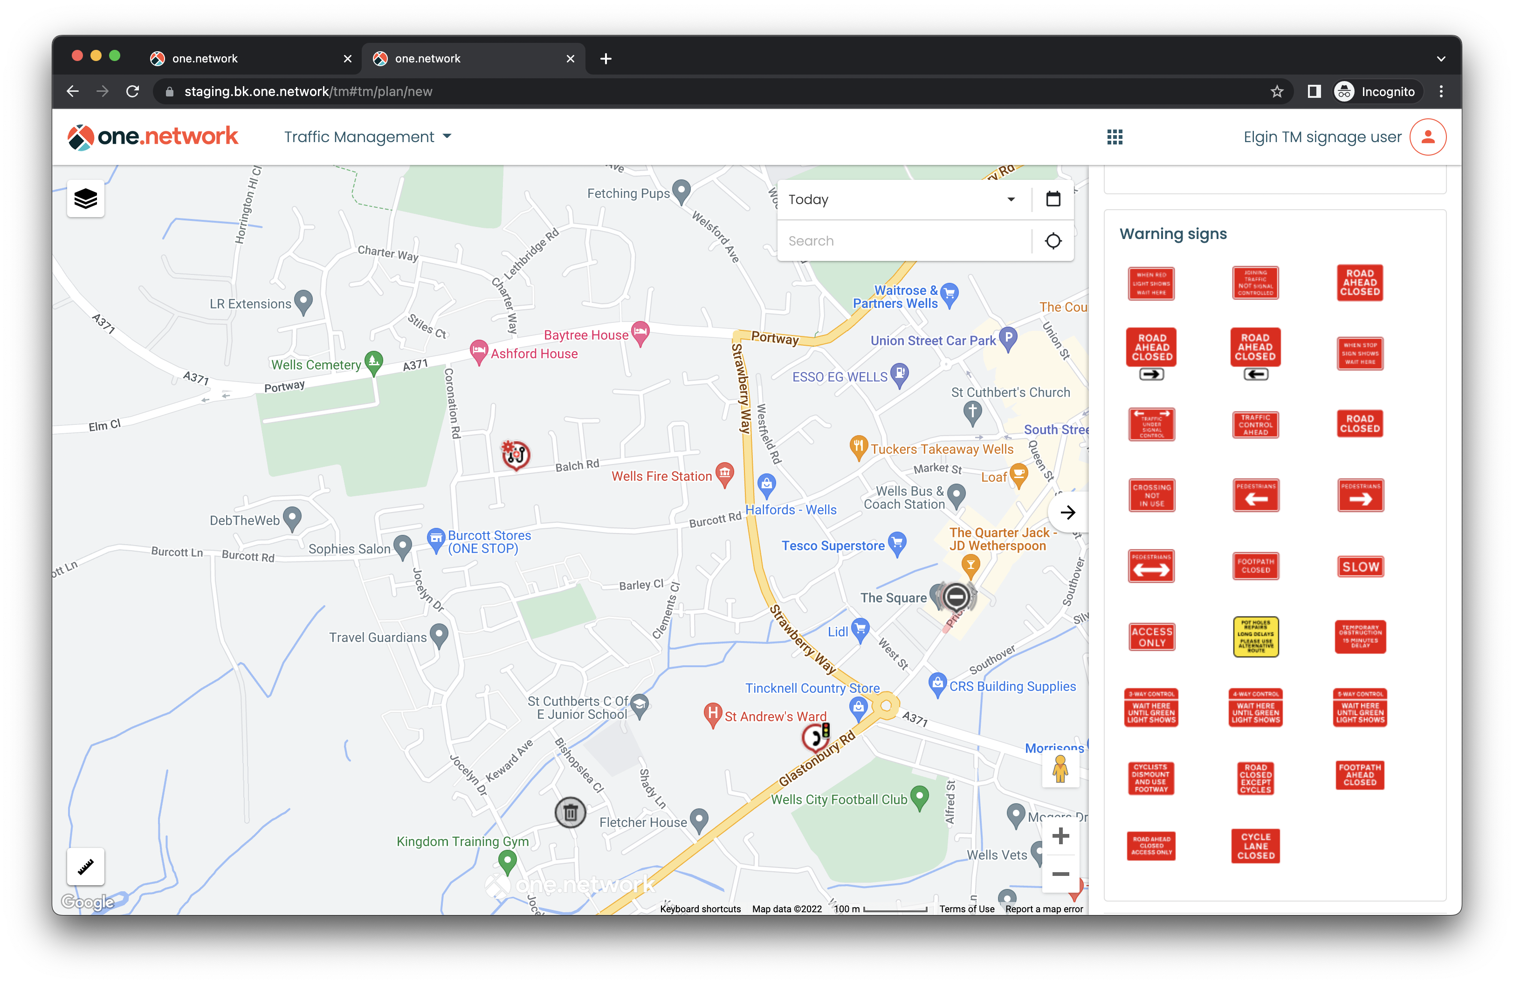Open the map layers button
Screen dimensions: 1514x984
(86, 199)
